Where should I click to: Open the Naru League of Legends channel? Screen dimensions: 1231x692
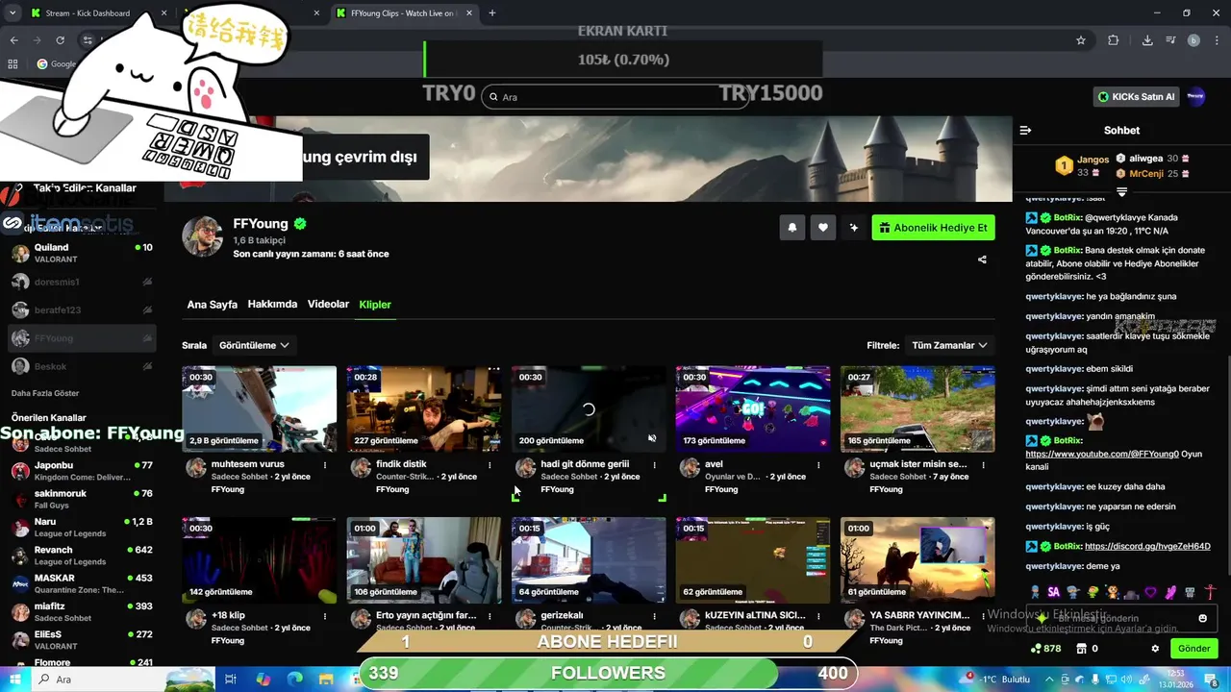click(x=82, y=528)
